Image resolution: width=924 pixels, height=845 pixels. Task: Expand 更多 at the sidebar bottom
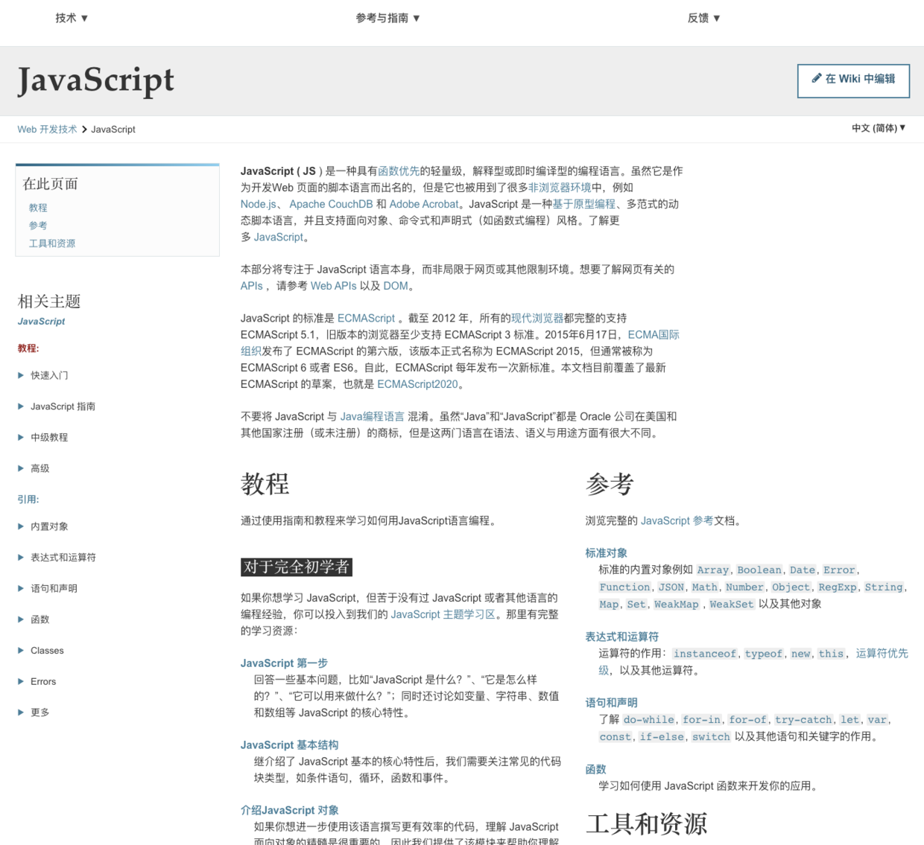[39, 712]
